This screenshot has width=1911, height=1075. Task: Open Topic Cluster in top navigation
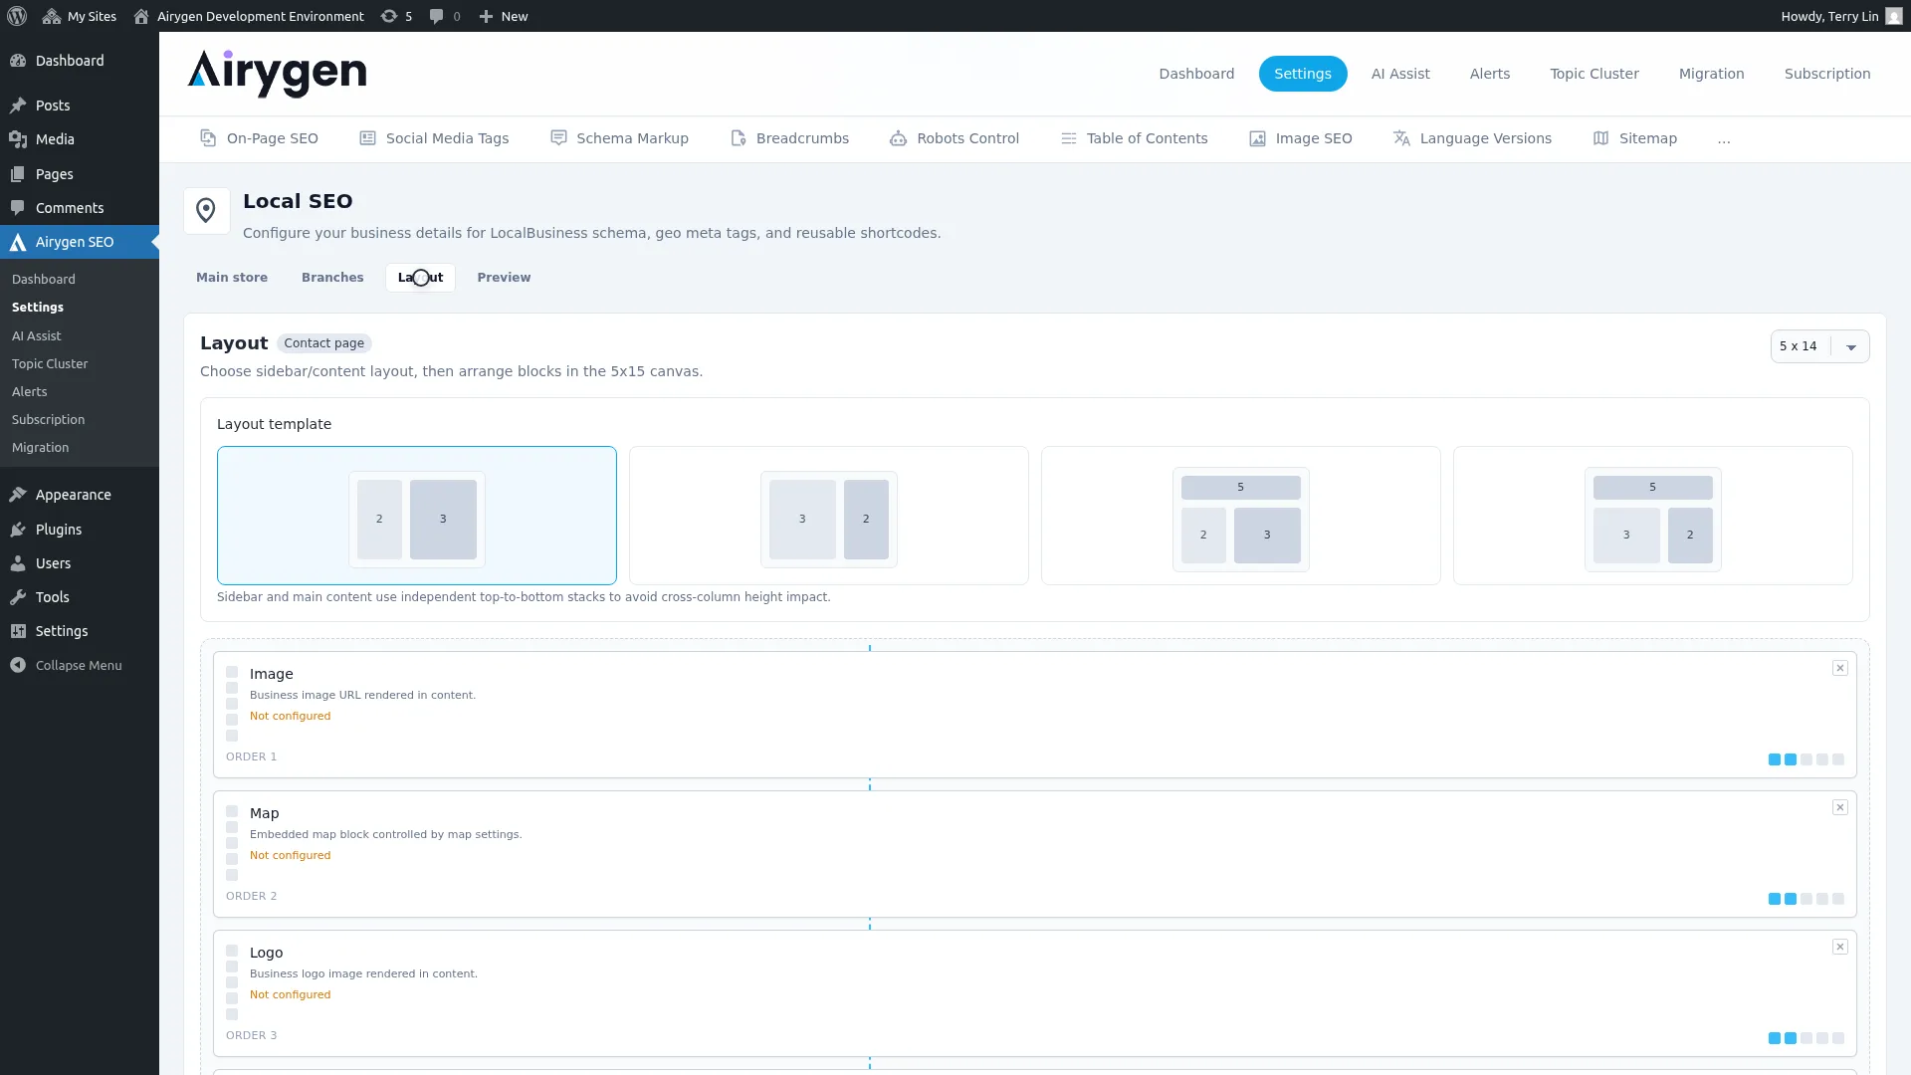click(1594, 74)
